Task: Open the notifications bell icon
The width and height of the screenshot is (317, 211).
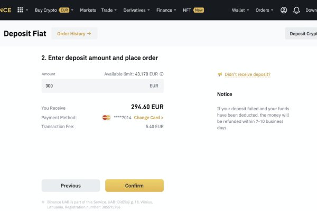Action: coord(296,10)
